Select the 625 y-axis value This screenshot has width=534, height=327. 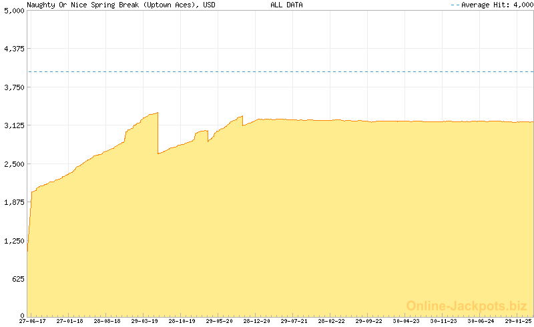point(17,279)
